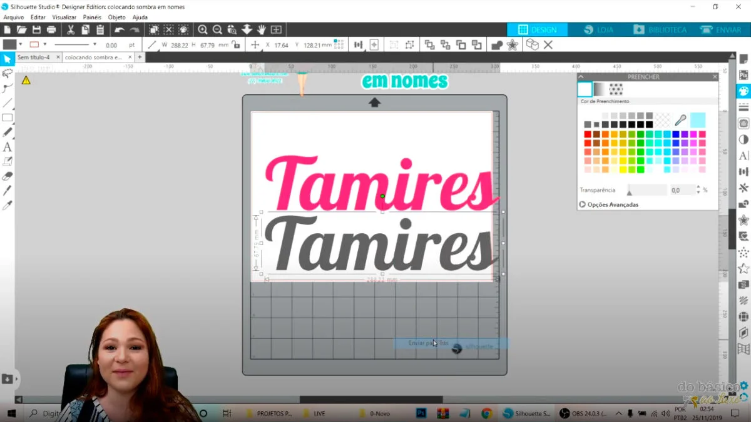
Task: Close the Sem título-4 tab
Action: tap(58, 57)
